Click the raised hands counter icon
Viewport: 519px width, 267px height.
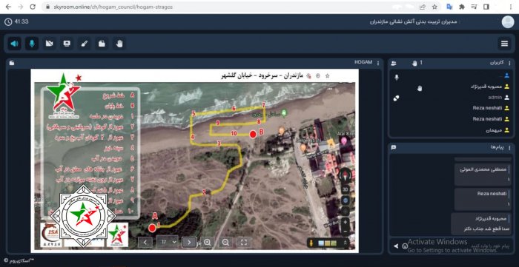(414, 63)
